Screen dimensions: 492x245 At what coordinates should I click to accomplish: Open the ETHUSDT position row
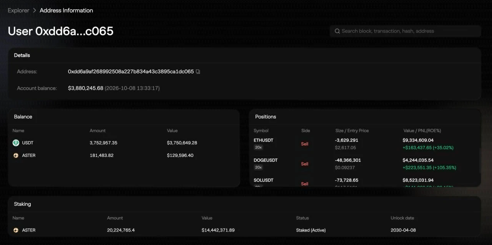[365, 144]
